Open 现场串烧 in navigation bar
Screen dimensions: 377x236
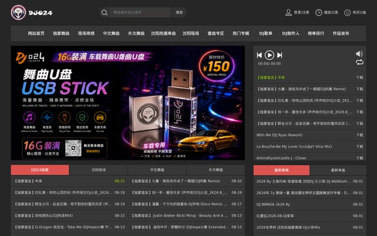click(x=86, y=34)
